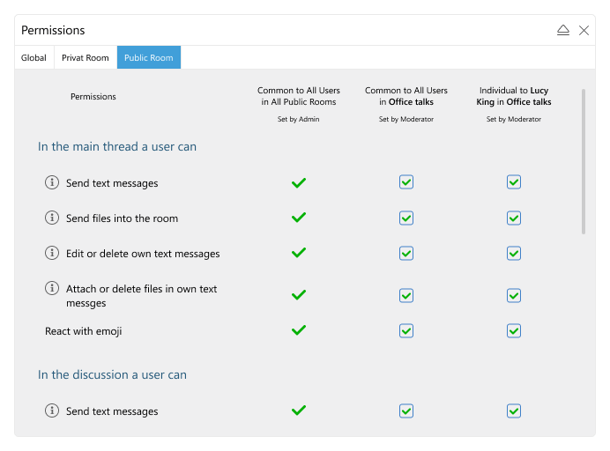Image resolution: width=610 pixels, height=451 pixels.
Task: Click admin checkmark for discussion Send text messages
Action: (x=299, y=410)
